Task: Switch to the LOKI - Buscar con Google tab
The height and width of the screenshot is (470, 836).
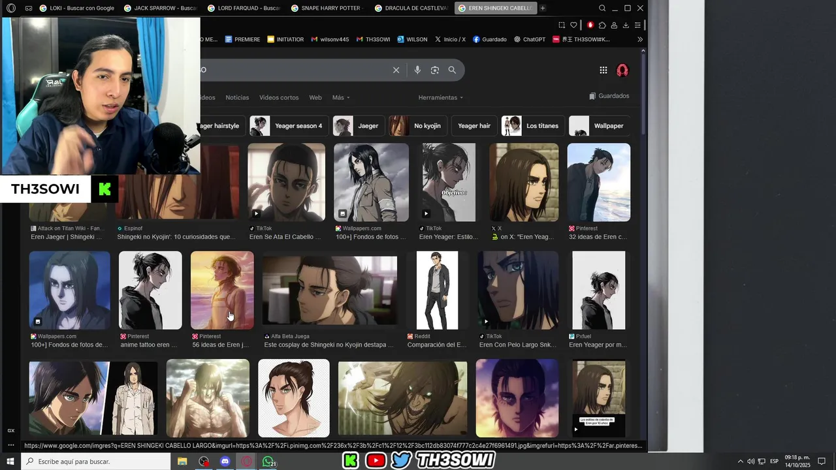Action: click(76, 8)
